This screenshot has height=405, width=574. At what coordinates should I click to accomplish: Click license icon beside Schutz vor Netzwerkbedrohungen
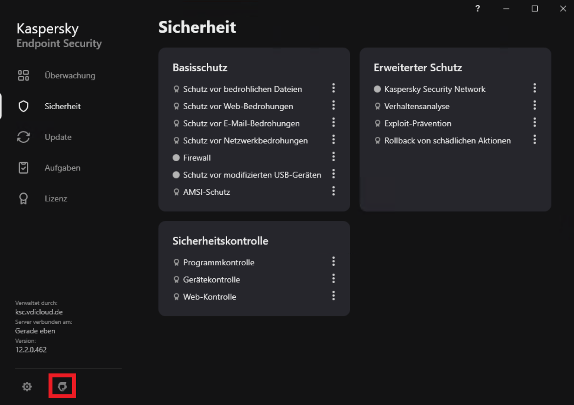tap(176, 140)
